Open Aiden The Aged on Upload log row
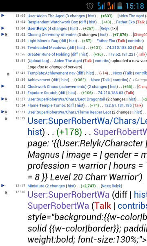Screen dimensions: 147x246 [x=68, y=61]
